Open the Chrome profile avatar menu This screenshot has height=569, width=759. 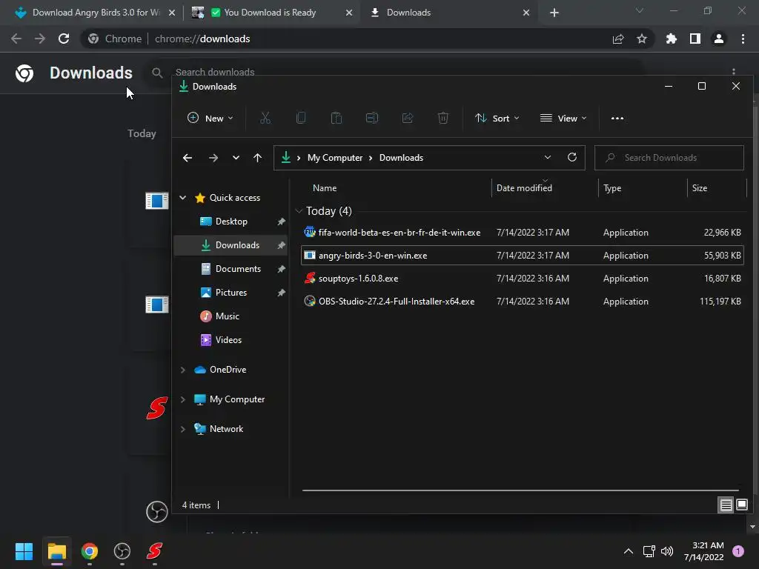click(x=719, y=39)
